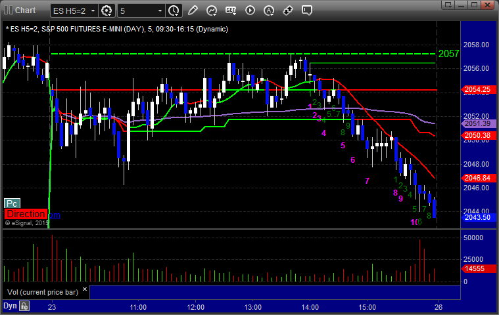The image size is (499, 315).
Task: Click the Dyn scaling label
Action: coord(10,306)
